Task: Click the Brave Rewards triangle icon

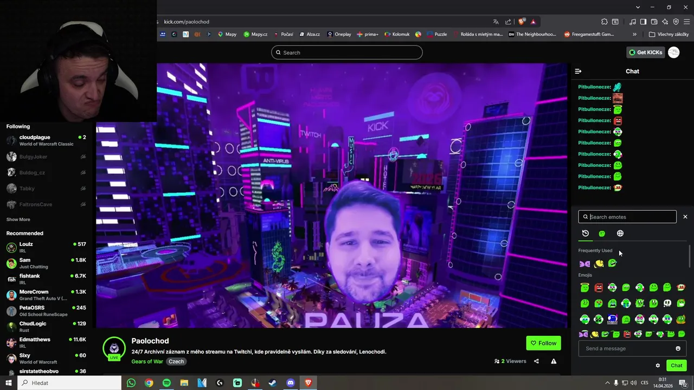Action: 534,22
